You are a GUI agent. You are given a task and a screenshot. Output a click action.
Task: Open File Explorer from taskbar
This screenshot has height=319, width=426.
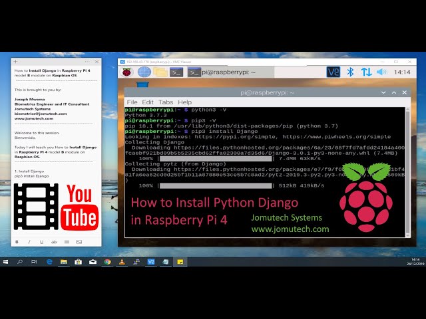(x=64, y=262)
